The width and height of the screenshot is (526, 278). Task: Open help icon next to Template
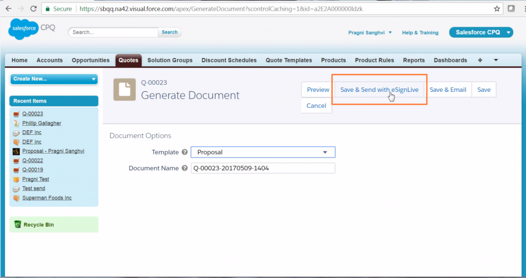184,152
